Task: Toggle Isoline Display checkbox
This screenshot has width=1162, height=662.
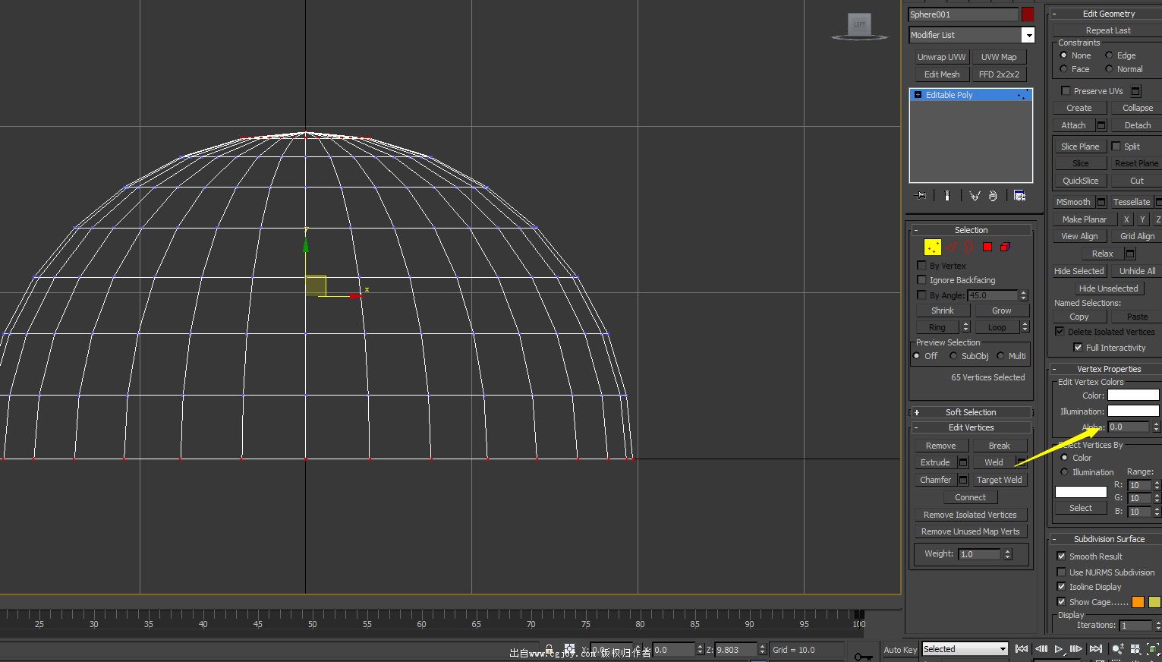Action: [1061, 587]
